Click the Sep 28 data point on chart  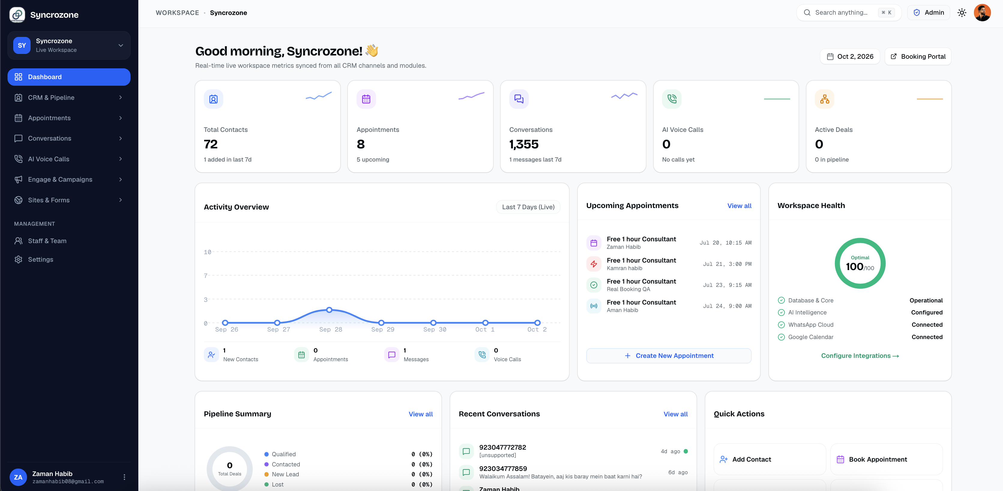coord(329,310)
